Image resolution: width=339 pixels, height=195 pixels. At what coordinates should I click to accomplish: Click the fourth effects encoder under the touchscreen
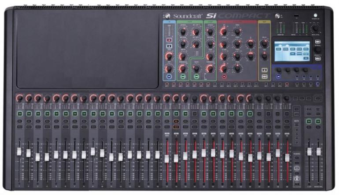(x=305, y=70)
